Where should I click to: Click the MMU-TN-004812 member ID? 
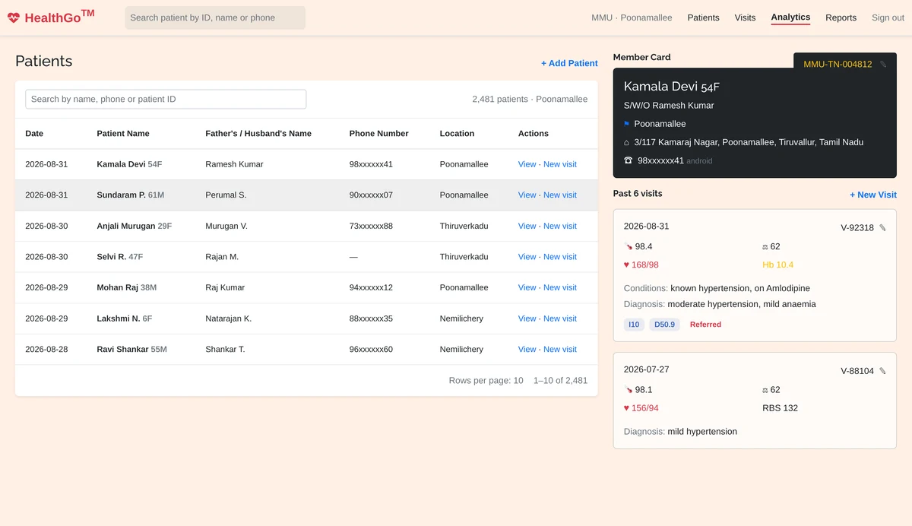(838, 65)
